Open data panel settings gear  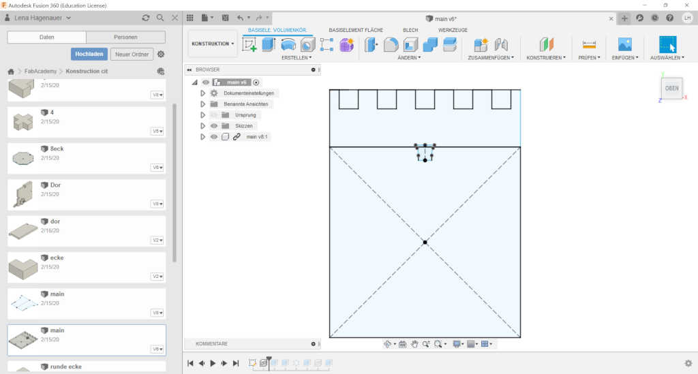point(161,54)
